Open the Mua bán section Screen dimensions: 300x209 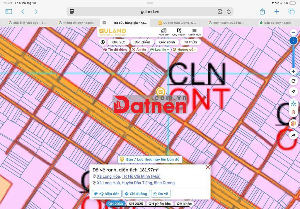pyautogui.click(x=164, y=32)
